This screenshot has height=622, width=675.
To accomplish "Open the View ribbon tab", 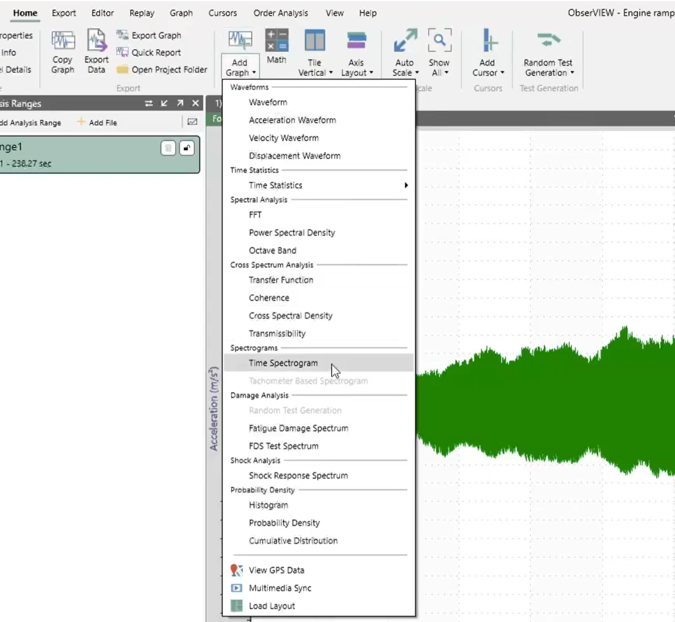I will tap(334, 13).
